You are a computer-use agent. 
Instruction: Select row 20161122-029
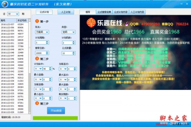pyautogui.click(x=14, y=112)
